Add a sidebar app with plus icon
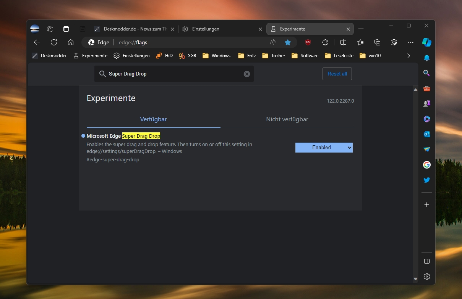462x299 pixels. coord(427,205)
